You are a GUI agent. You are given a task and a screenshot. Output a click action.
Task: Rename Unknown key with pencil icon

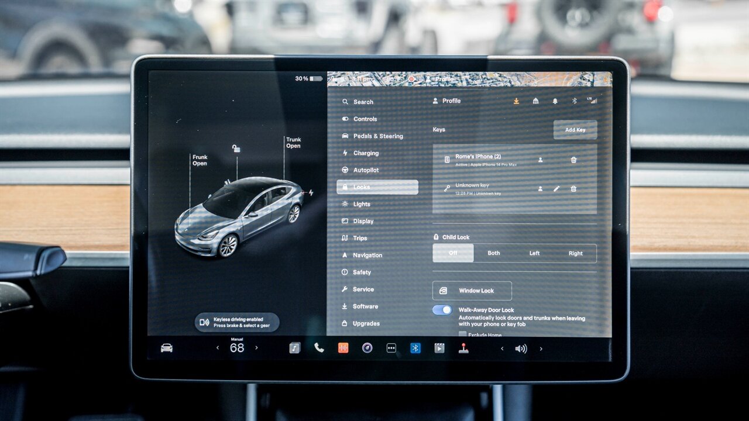coord(556,188)
